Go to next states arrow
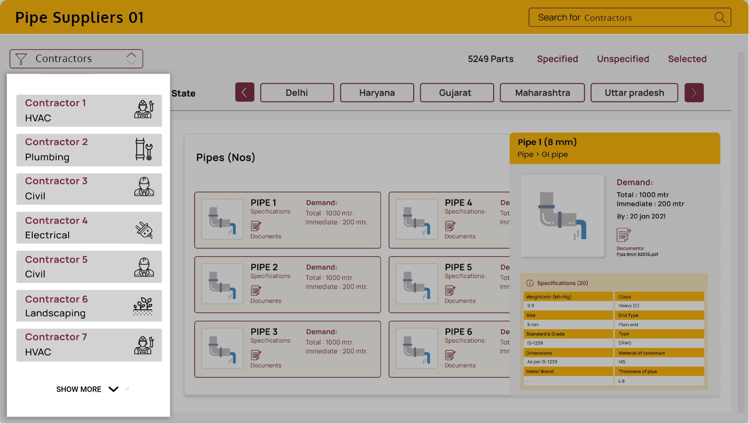Screen dimensions: 749x424 pyautogui.click(x=694, y=92)
